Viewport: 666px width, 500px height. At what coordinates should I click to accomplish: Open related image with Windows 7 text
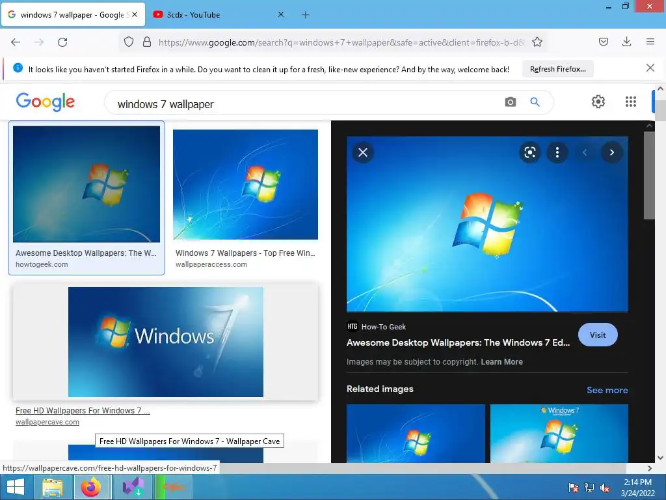(559, 433)
